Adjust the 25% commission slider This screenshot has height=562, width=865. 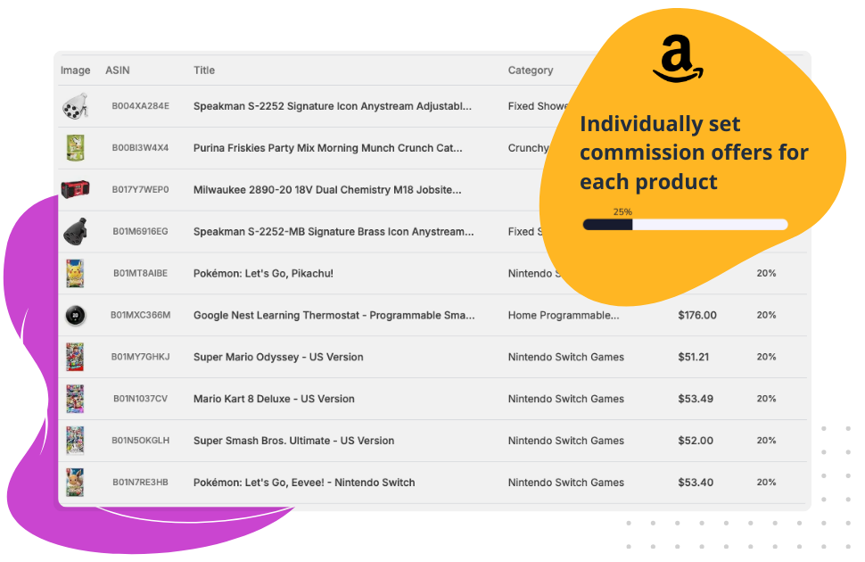pos(632,225)
